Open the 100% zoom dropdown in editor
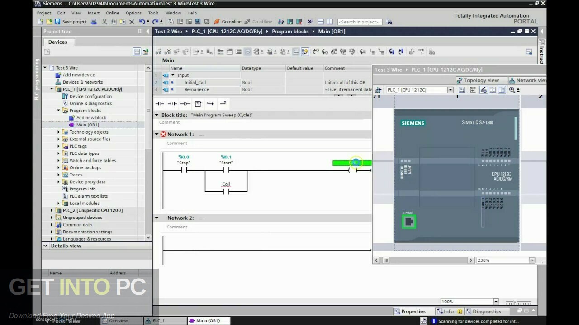The width and height of the screenshot is (579, 325). coord(496,302)
